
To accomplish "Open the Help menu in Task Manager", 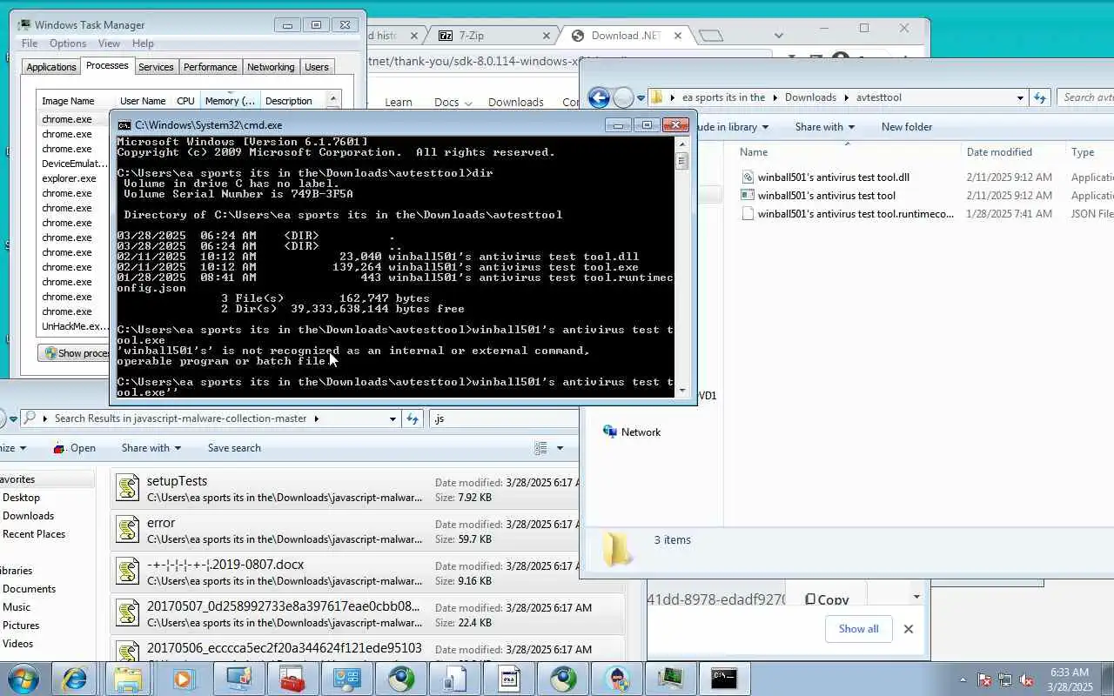I will point(143,43).
